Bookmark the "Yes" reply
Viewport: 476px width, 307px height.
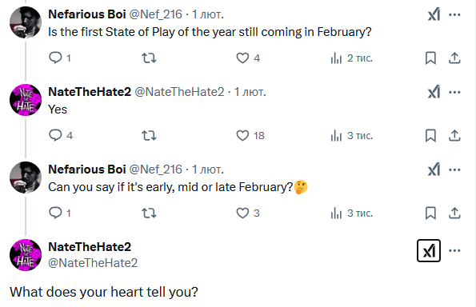click(x=430, y=135)
